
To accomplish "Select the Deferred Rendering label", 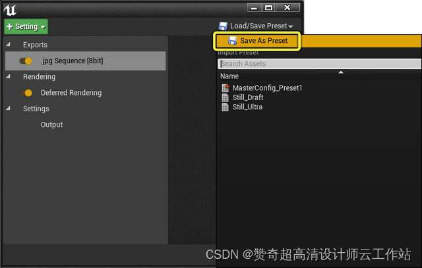I will pos(71,93).
